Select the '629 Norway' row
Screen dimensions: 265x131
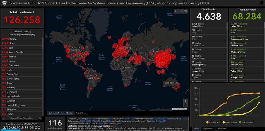[21, 88]
